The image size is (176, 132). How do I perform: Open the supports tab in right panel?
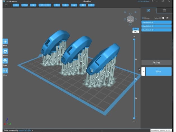point(164,11)
